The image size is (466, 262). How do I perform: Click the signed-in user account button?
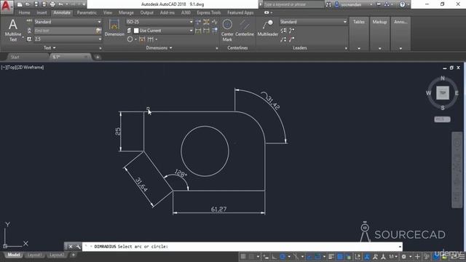(x=352, y=4)
